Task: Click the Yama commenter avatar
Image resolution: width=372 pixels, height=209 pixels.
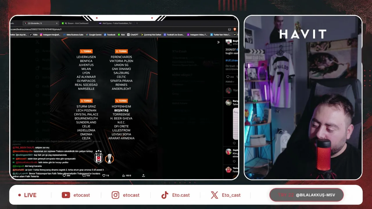Action: 229,170
